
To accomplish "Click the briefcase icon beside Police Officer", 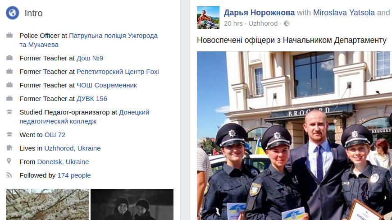I will click(x=9, y=35).
